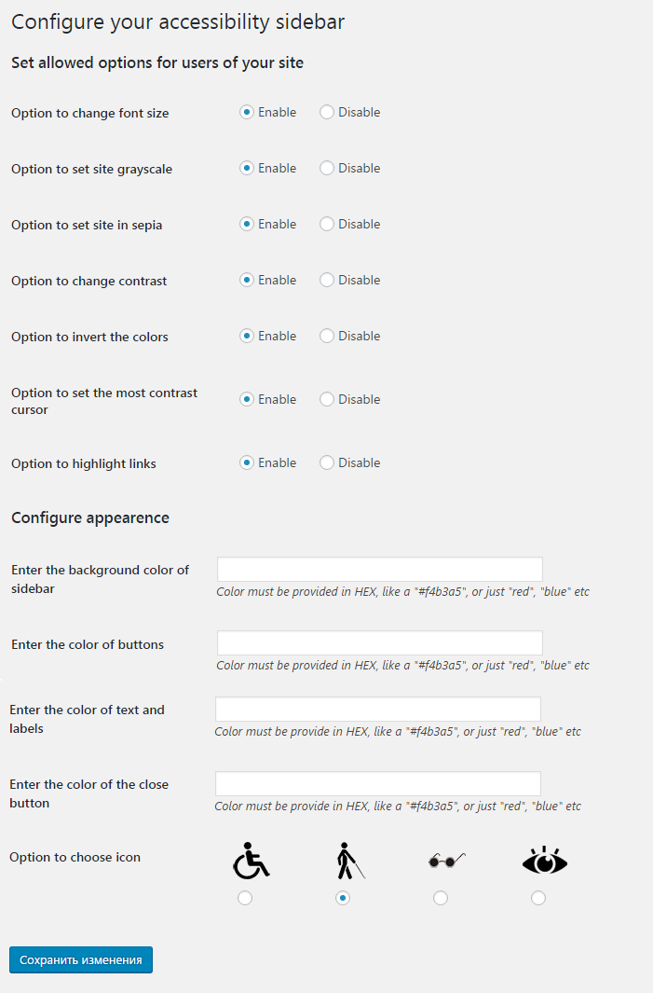Select radio under walking cane icon
This screenshot has height=993, width=653.
point(343,898)
